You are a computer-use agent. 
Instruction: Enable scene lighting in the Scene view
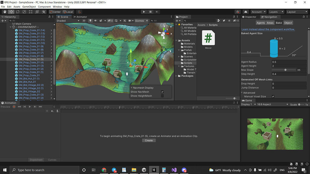(x=91, y=20)
